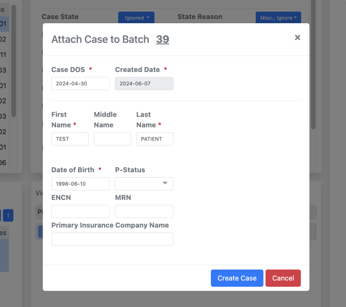Screen dimensions: 346x307
Task: Click inside the ENCN field
Action: click(x=80, y=211)
